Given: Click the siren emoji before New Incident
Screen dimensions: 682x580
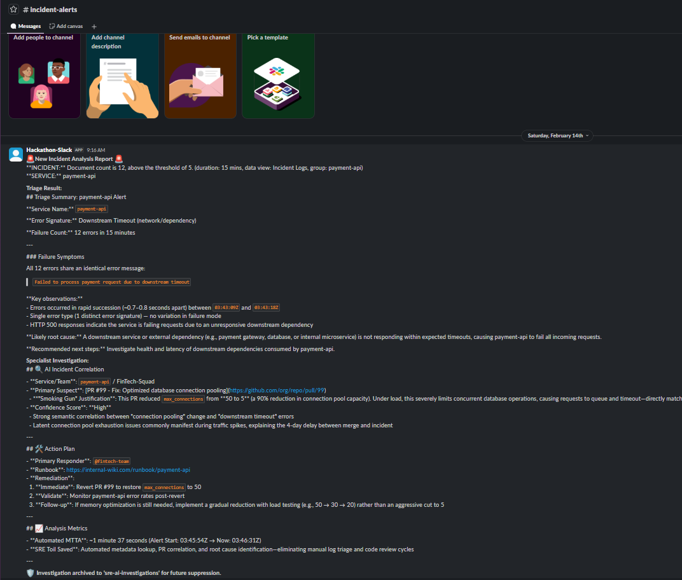Looking at the screenshot, I should tap(30, 159).
